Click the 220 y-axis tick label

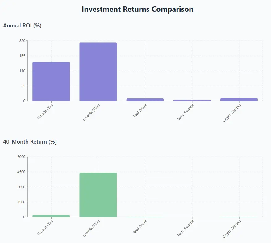(x=23, y=41)
